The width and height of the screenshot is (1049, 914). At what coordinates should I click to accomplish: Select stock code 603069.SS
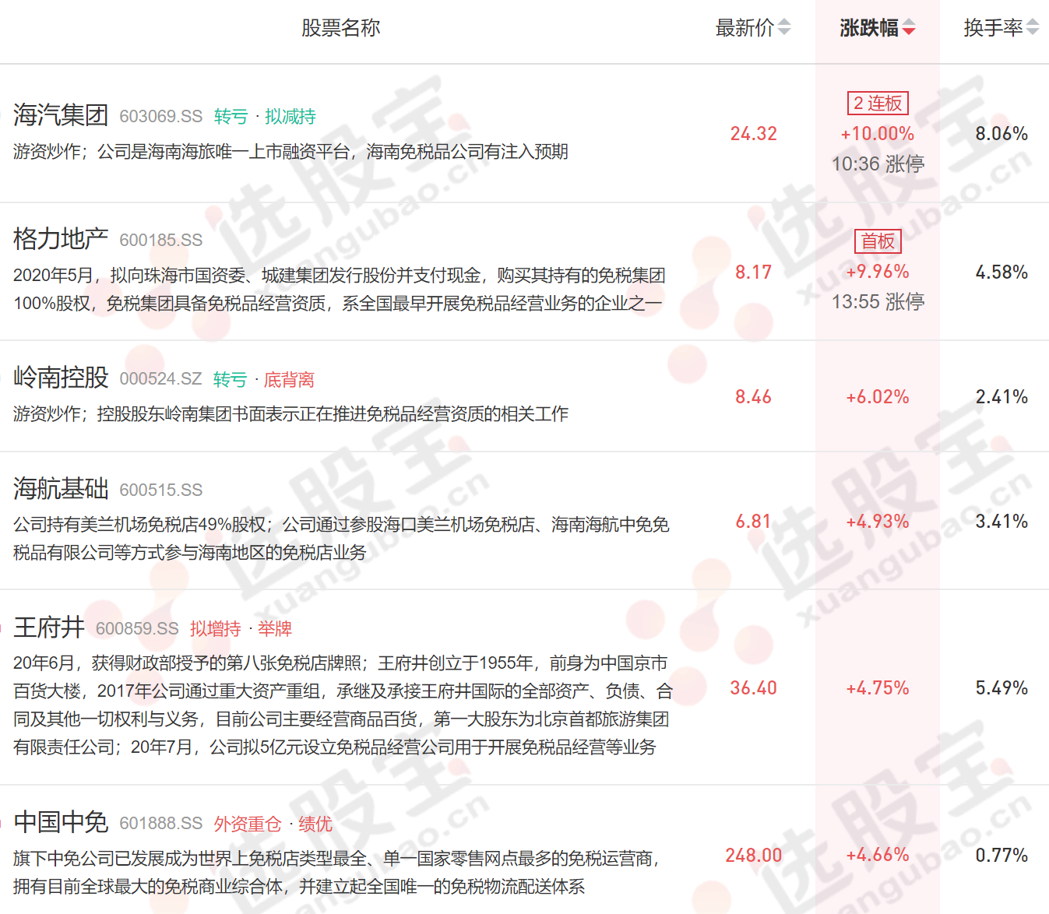point(160,117)
